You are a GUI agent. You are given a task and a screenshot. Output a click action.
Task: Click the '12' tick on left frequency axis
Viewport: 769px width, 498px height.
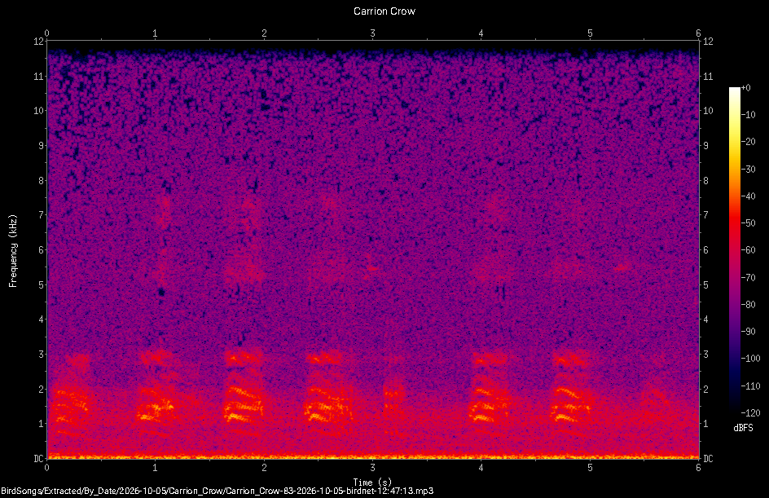click(38, 42)
